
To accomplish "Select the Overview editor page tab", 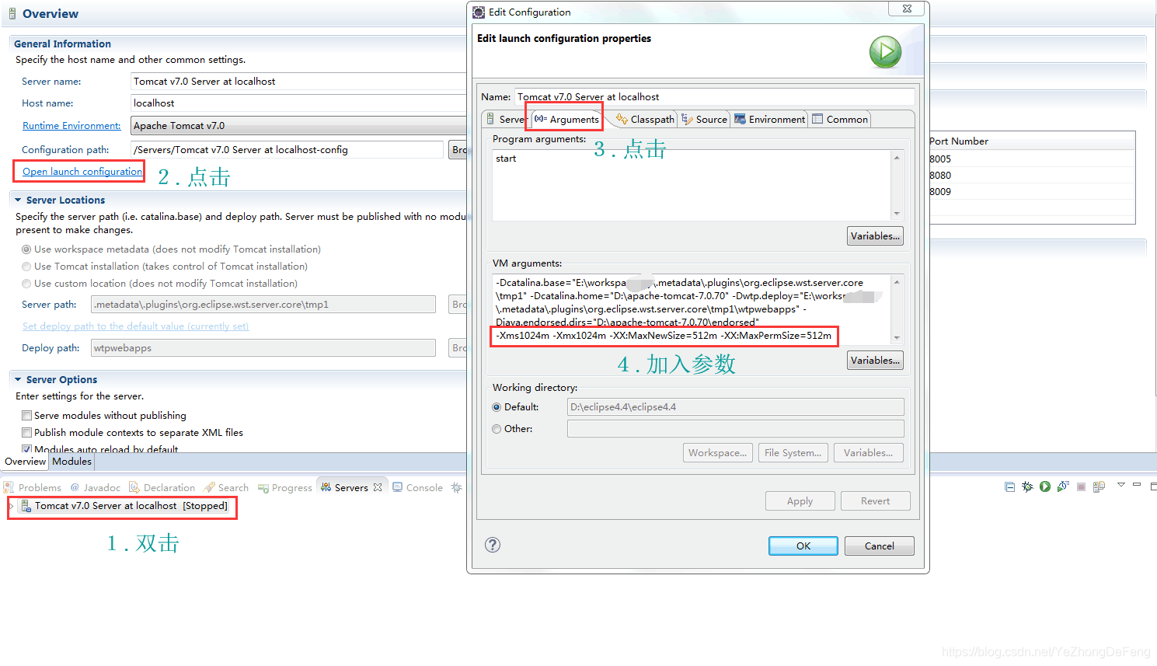I will pyautogui.click(x=26, y=462).
